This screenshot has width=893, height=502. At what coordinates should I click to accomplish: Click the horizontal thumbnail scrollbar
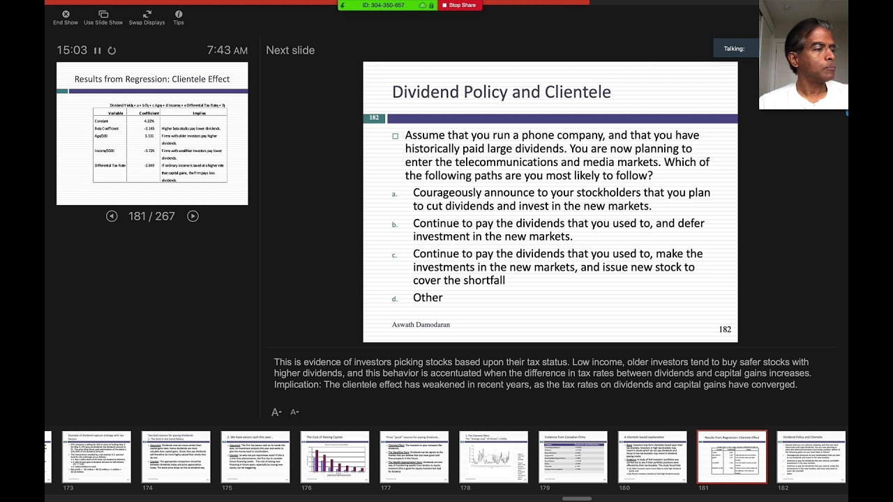click(x=577, y=499)
